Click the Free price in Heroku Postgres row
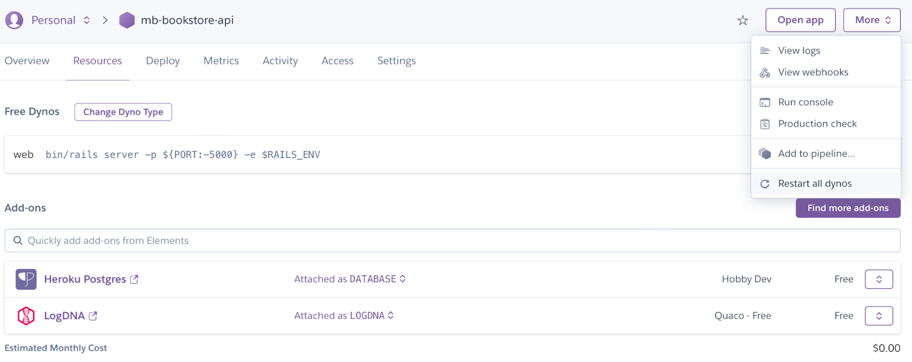 click(844, 279)
